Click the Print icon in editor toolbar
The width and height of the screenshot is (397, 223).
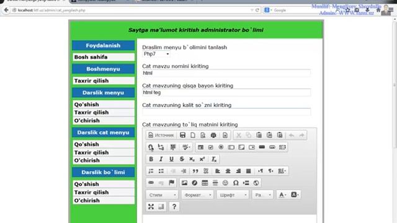213,135
